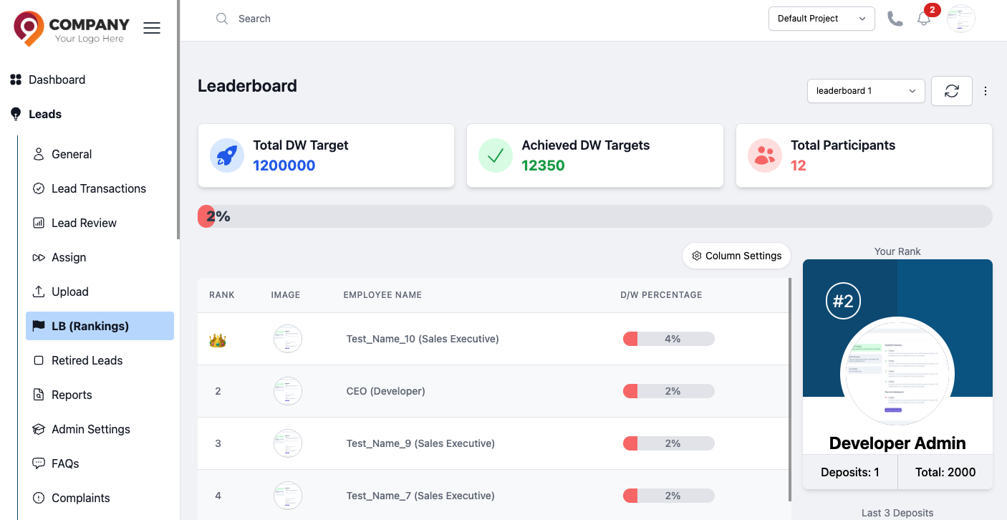The height and width of the screenshot is (520, 1007).
Task: Click the Complaints alert-circle icon
Action: coord(39,498)
